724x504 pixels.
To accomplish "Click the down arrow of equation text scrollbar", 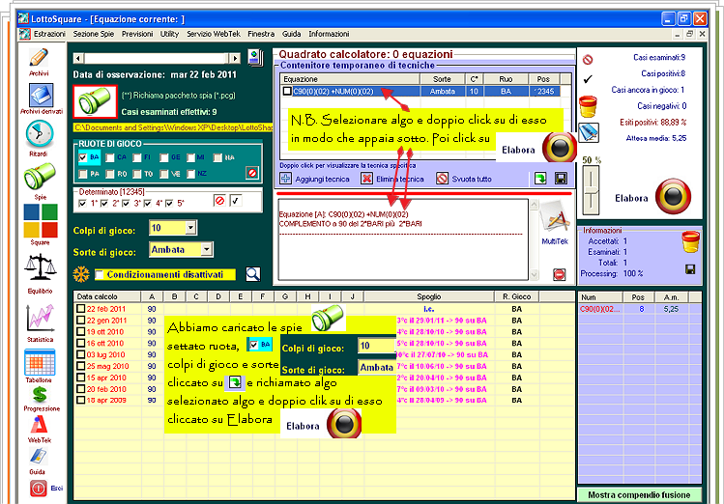I will pos(534,275).
